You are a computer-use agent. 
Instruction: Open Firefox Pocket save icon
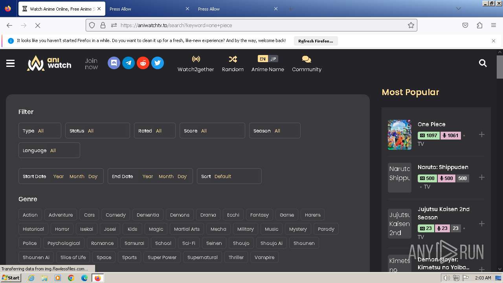465,25
